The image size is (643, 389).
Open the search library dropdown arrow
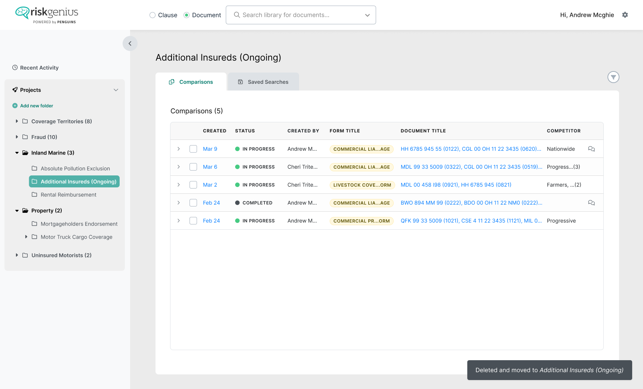click(367, 15)
